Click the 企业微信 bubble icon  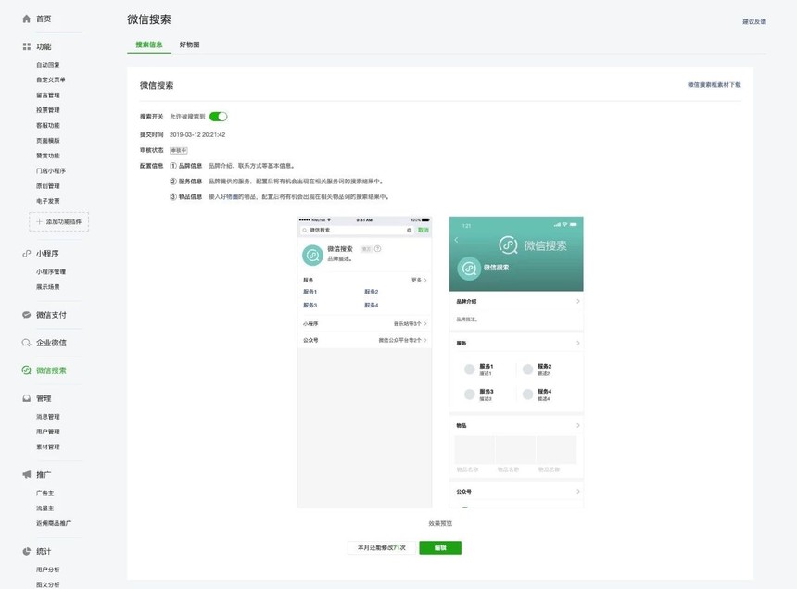pos(27,343)
